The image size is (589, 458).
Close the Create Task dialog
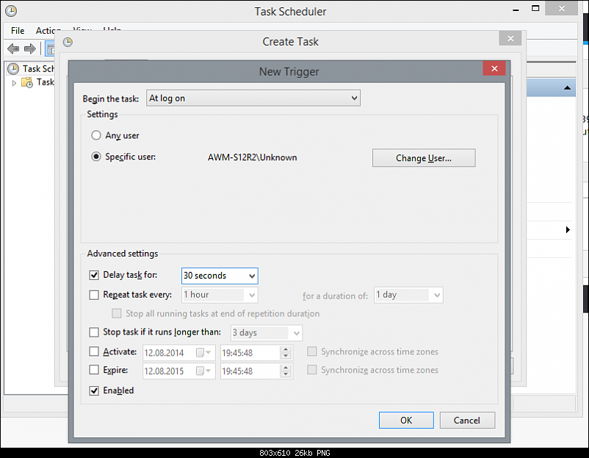click(510, 38)
